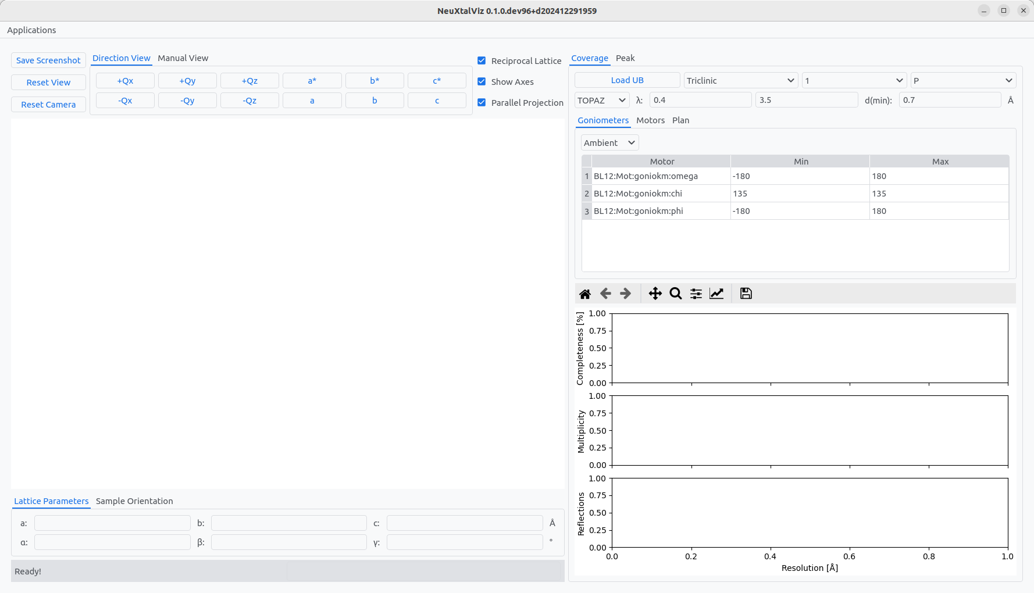Switch to the Manual View tab
Viewport: 1034px width, 593px height.
[x=183, y=58]
